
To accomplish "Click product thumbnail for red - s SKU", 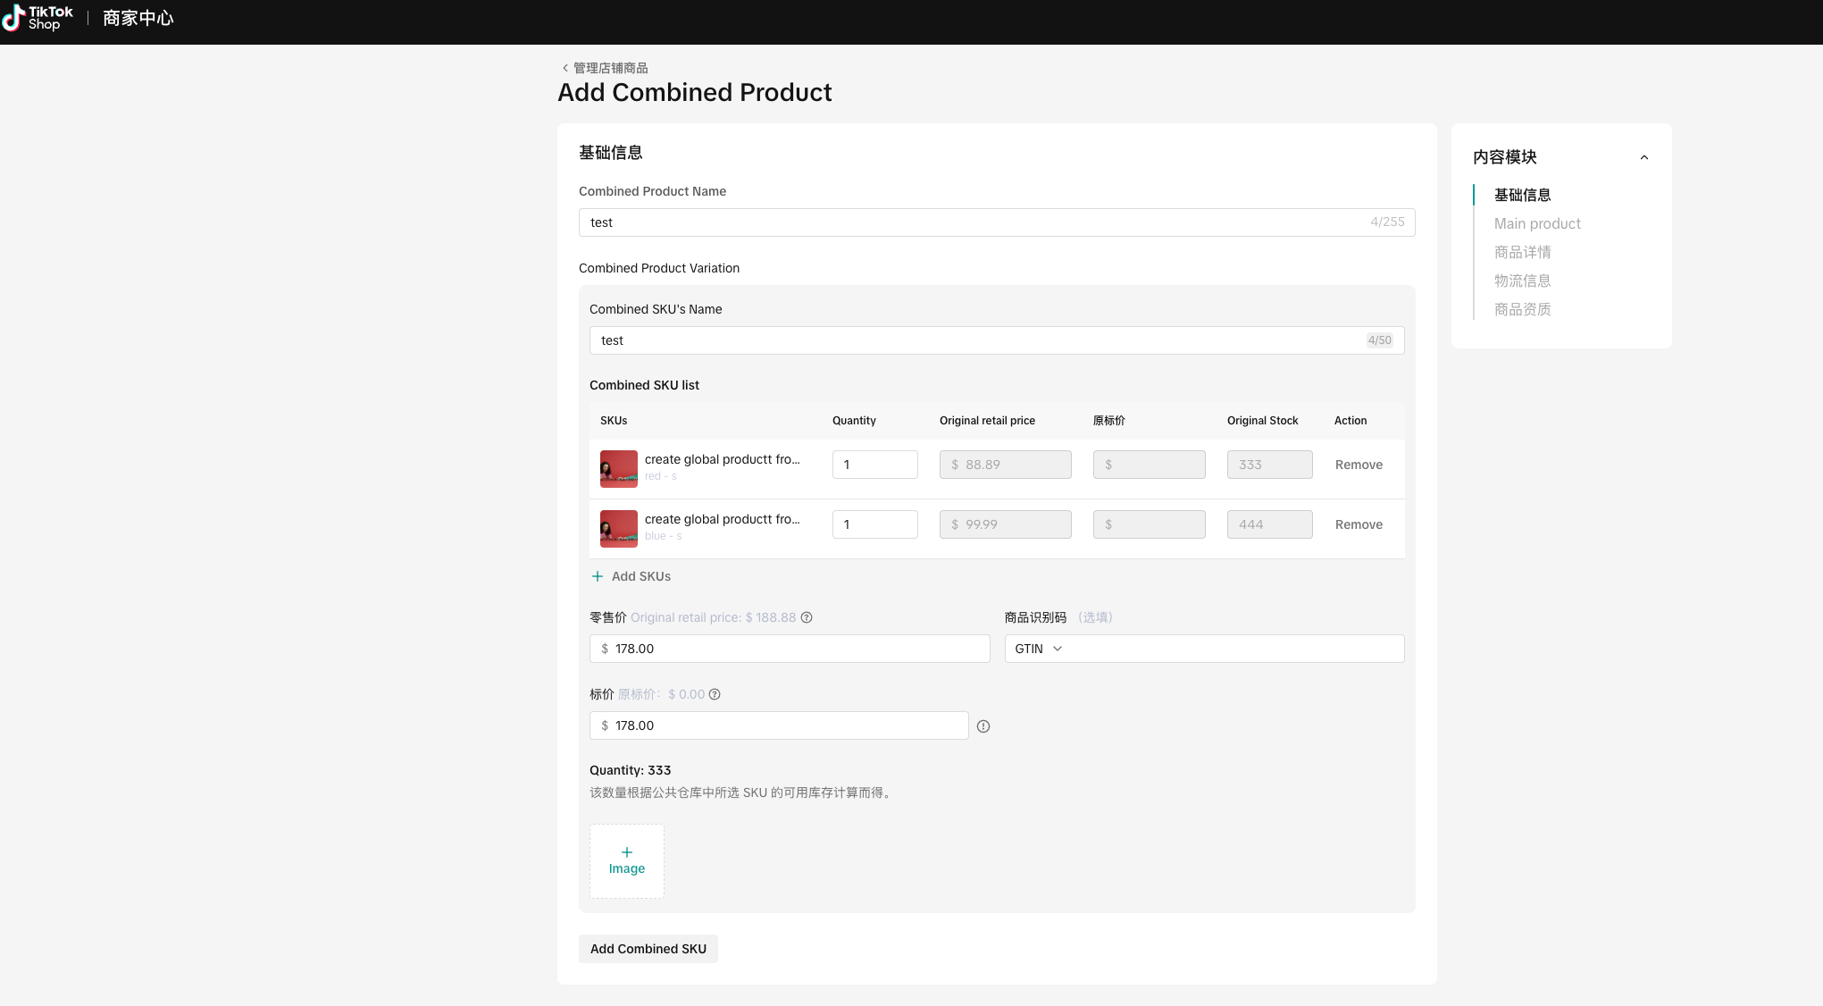I will pos(619,468).
